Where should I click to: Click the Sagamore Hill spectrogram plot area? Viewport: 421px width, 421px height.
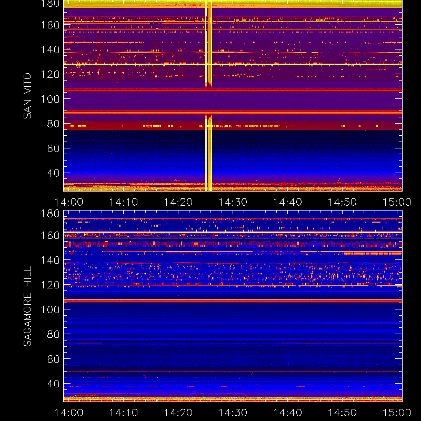tap(233, 306)
